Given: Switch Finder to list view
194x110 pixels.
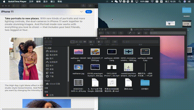Looking at the screenshot, I should point(77,42).
